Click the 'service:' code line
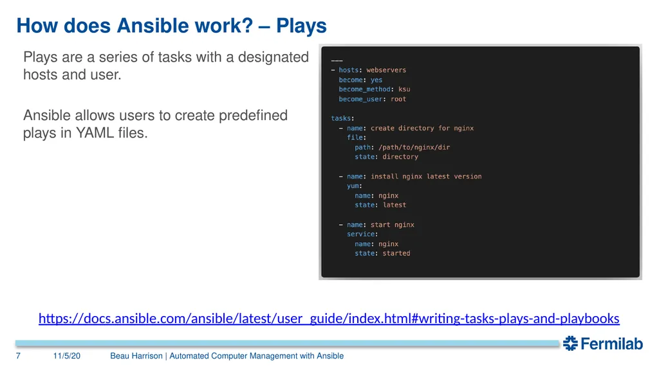 click(x=362, y=234)
